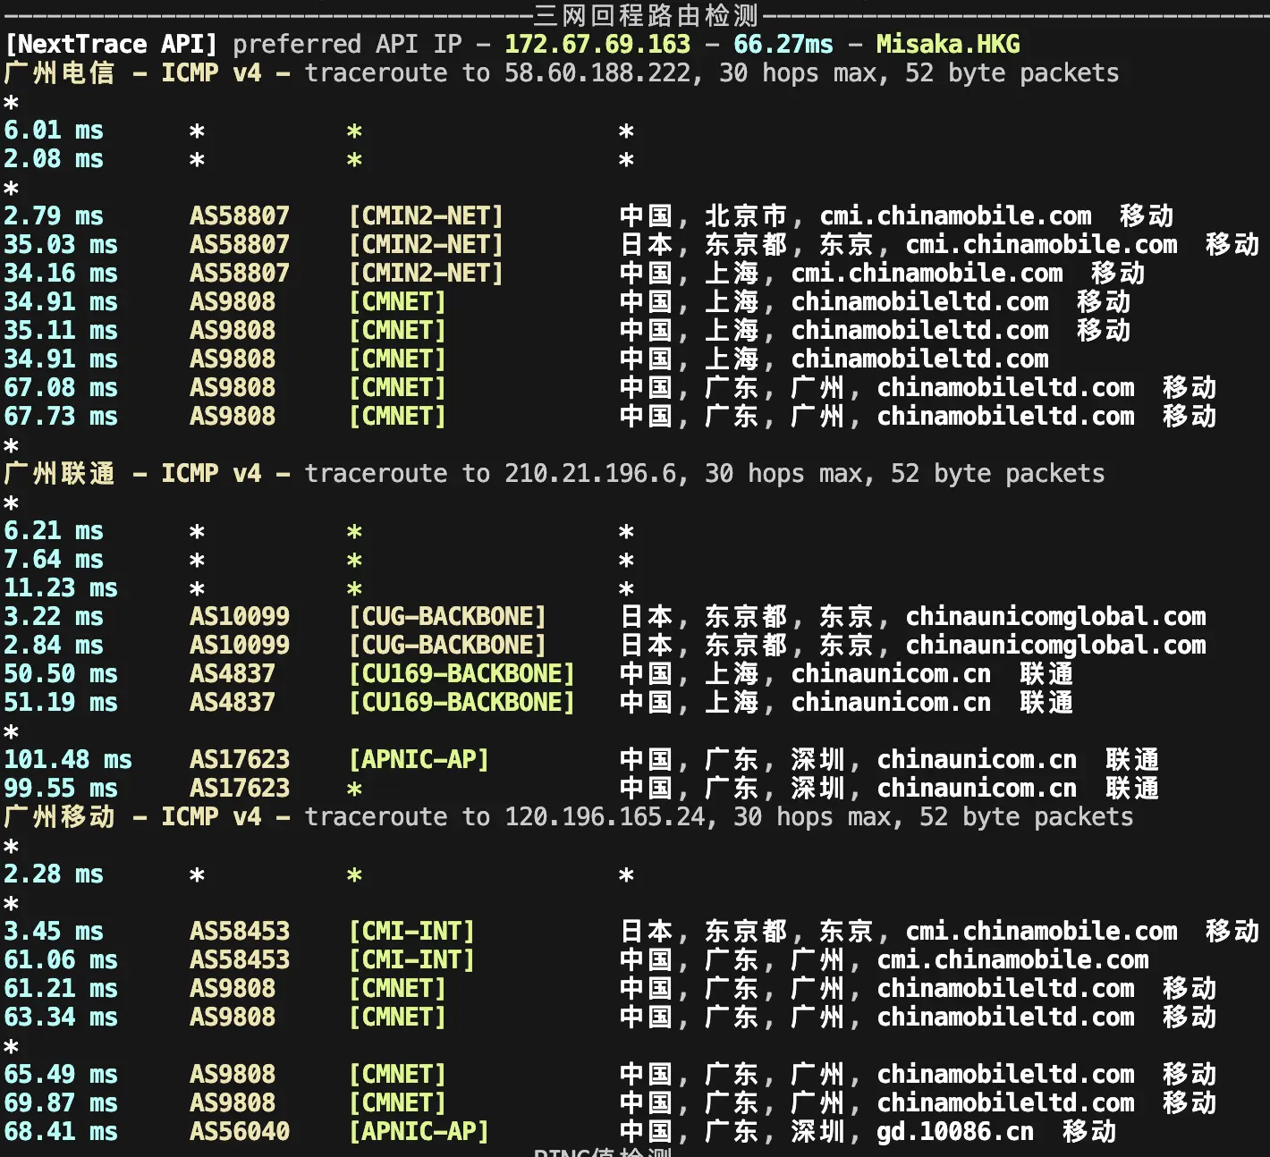The width and height of the screenshot is (1270, 1157).
Task: Select the 2.79 ms hop time
Action: pos(54,215)
